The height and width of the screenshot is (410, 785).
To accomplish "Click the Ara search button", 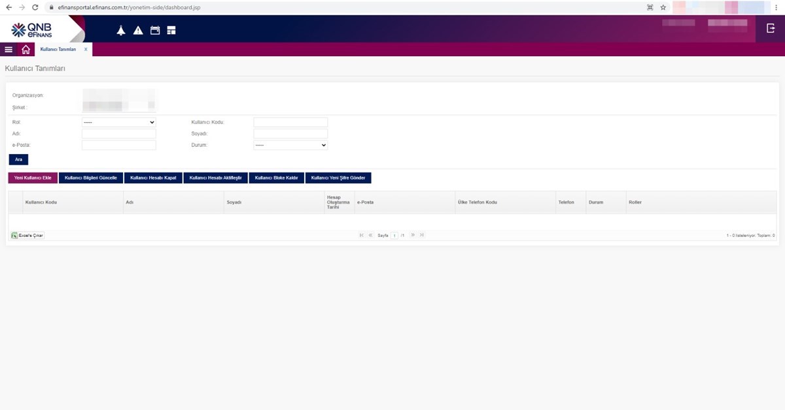I will pos(18,159).
